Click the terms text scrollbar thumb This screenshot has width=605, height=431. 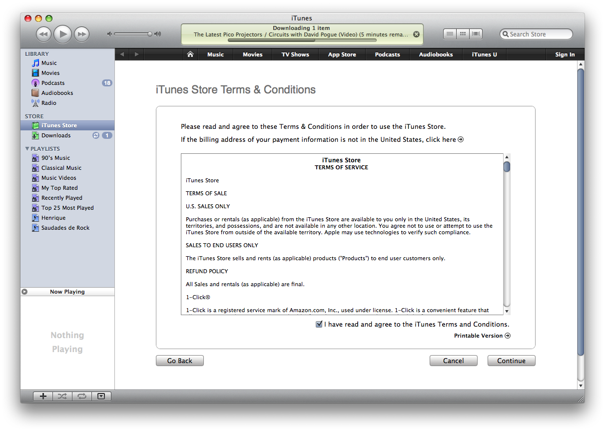point(507,166)
